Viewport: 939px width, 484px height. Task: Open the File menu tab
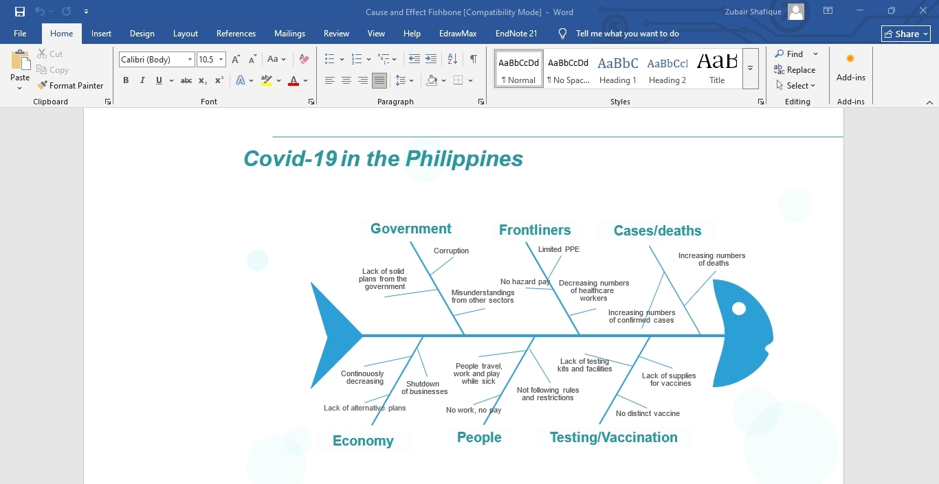[20, 34]
